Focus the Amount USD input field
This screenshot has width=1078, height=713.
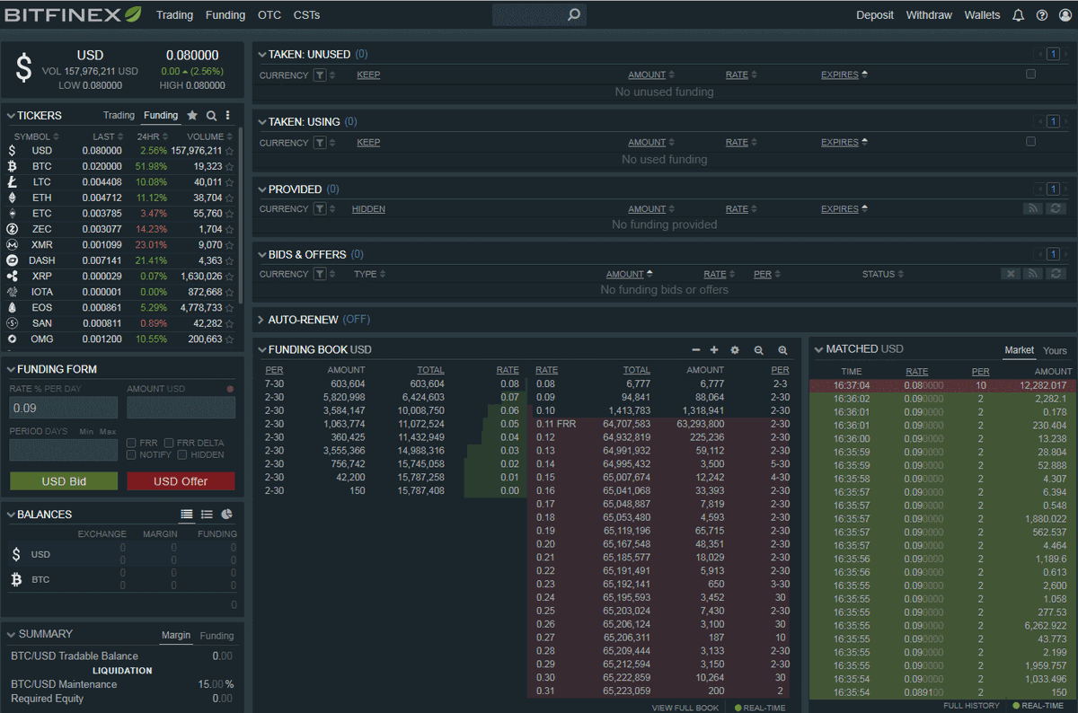181,408
